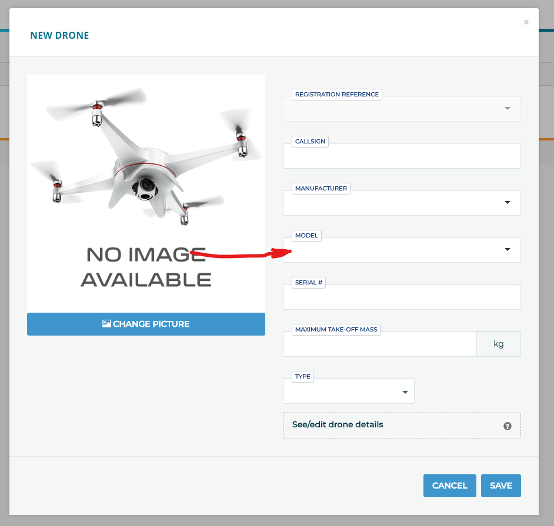Click the Callsign input field
Screen dimensions: 554x526
pos(402,156)
